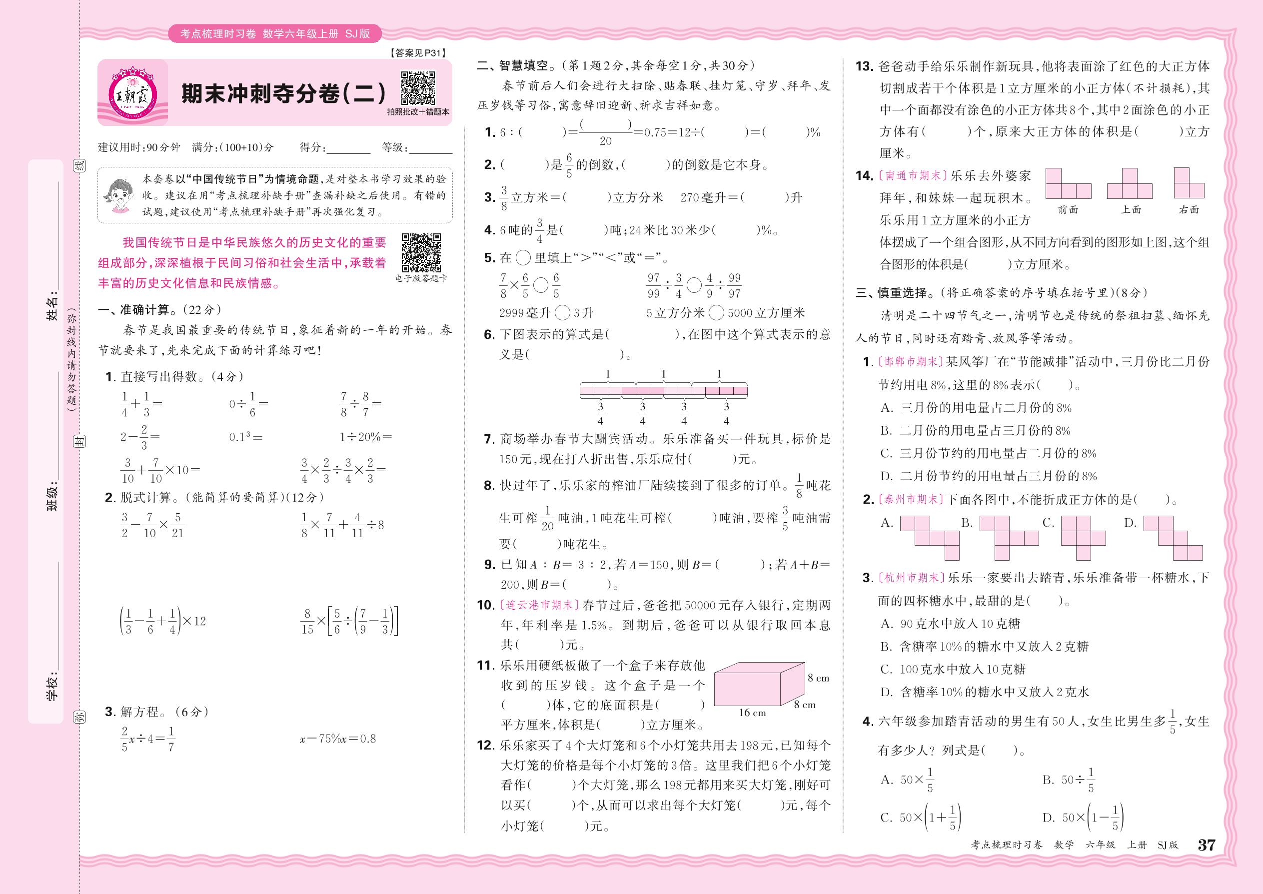Click the circle between 2999毫升 and 3升
Screen dimensions: 1263x894
(562, 313)
